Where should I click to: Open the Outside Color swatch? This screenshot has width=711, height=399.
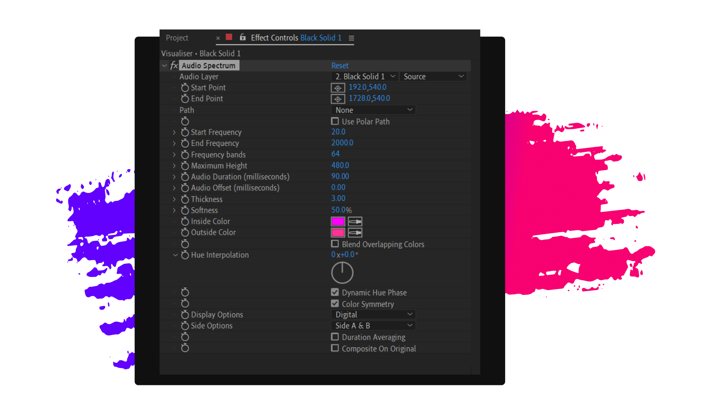(x=338, y=233)
